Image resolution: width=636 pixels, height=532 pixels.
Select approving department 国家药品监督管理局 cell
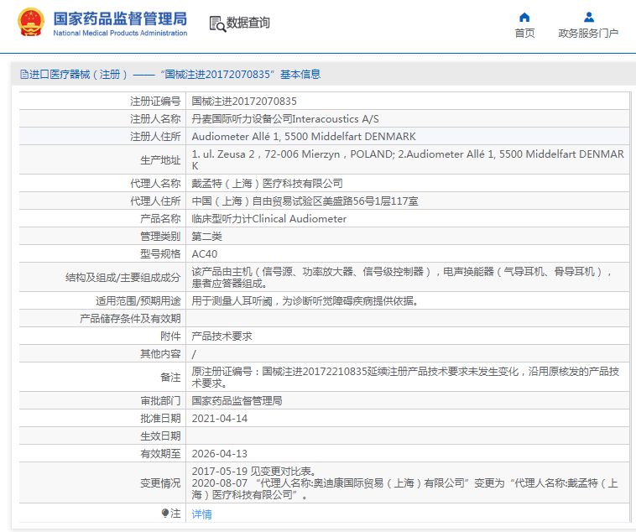[407, 400]
